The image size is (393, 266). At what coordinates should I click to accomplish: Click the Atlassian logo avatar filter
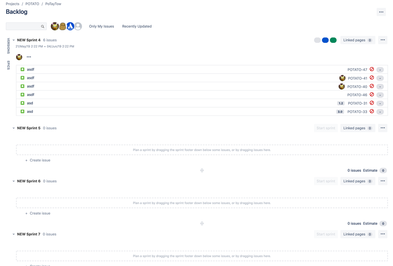click(70, 26)
